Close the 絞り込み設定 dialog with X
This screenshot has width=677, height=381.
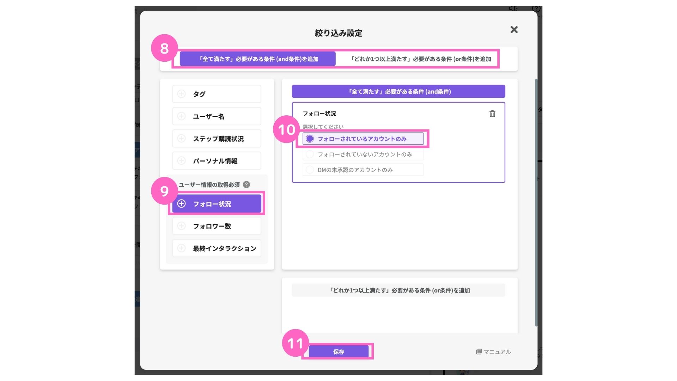pos(514,30)
